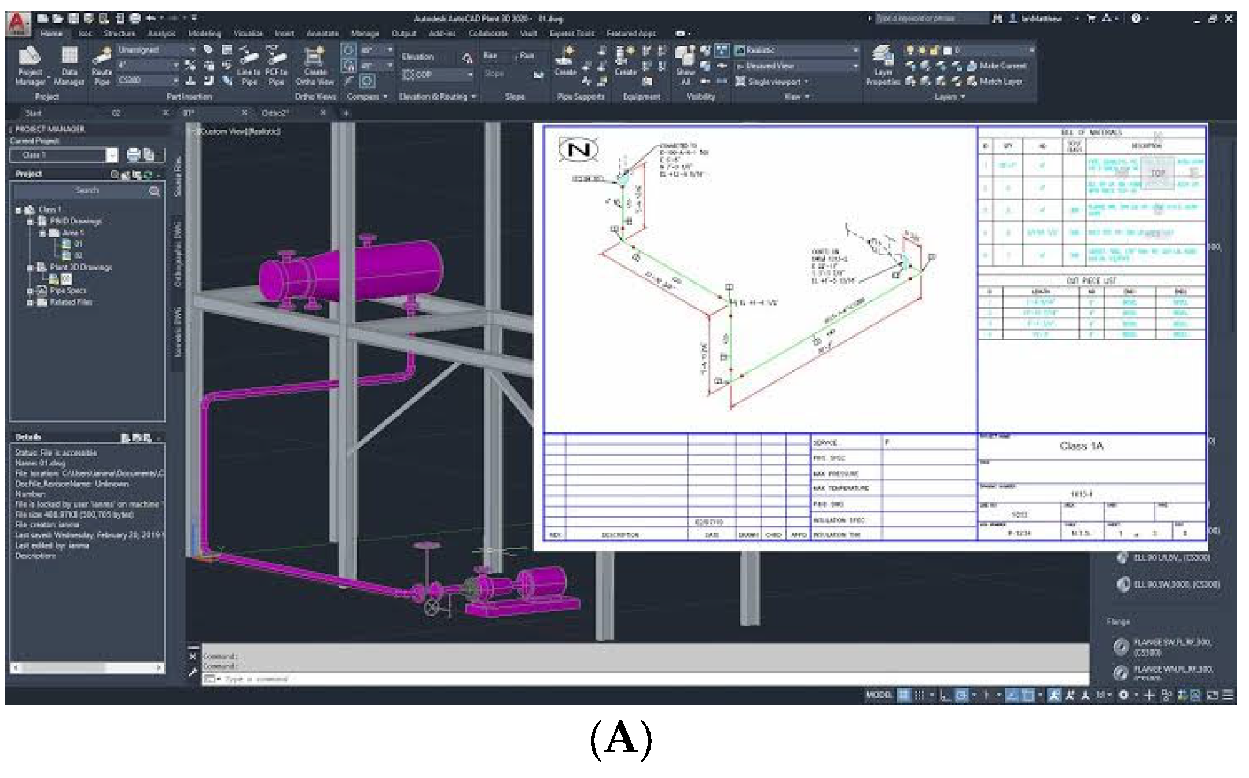This screenshot has width=1249, height=778.
Task: Open the Structure ribbon tab
Action: [x=119, y=34]
